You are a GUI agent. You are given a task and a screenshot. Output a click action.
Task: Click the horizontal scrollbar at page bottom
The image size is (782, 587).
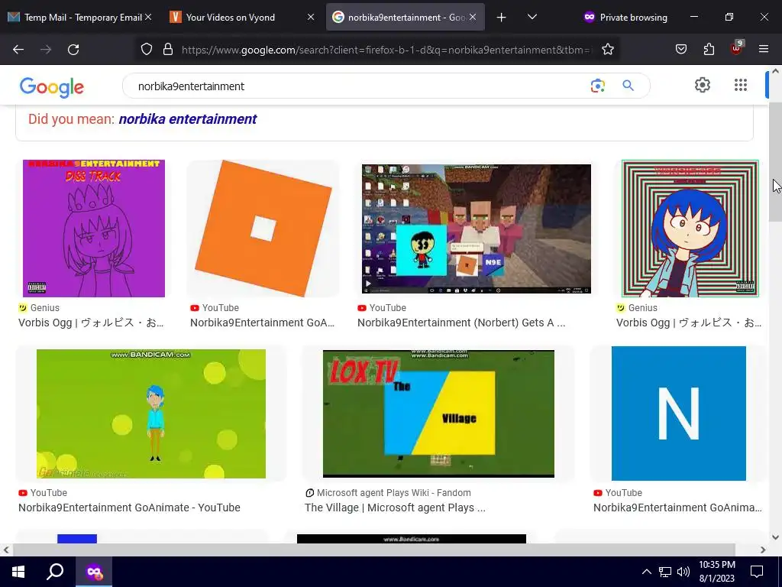[374, 550]
